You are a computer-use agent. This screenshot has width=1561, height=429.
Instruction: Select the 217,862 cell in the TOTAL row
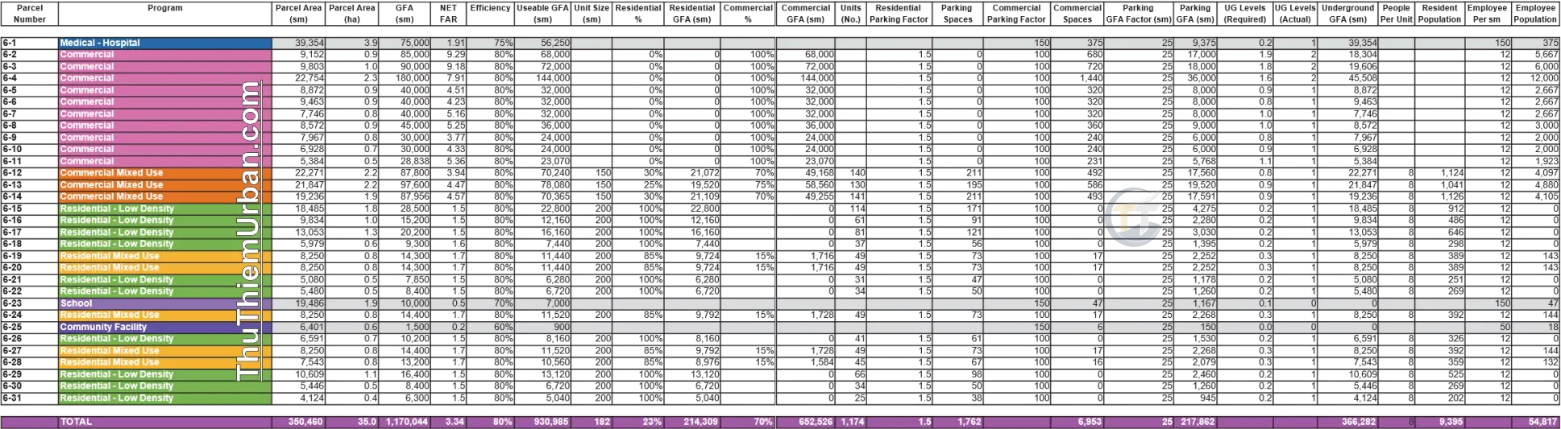pos(1196,422)
